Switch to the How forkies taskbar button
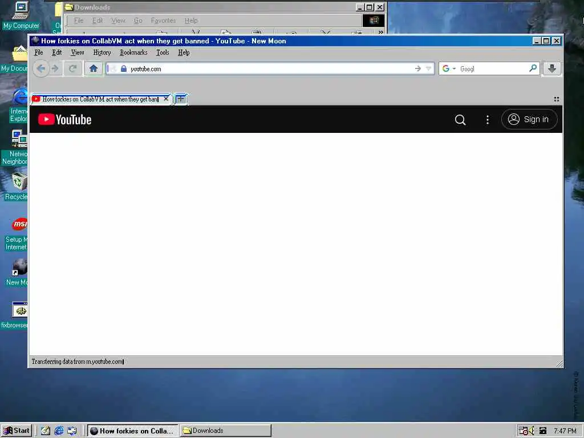The height and width of the screenshot is (438, 584). click(x=132, y=431)
